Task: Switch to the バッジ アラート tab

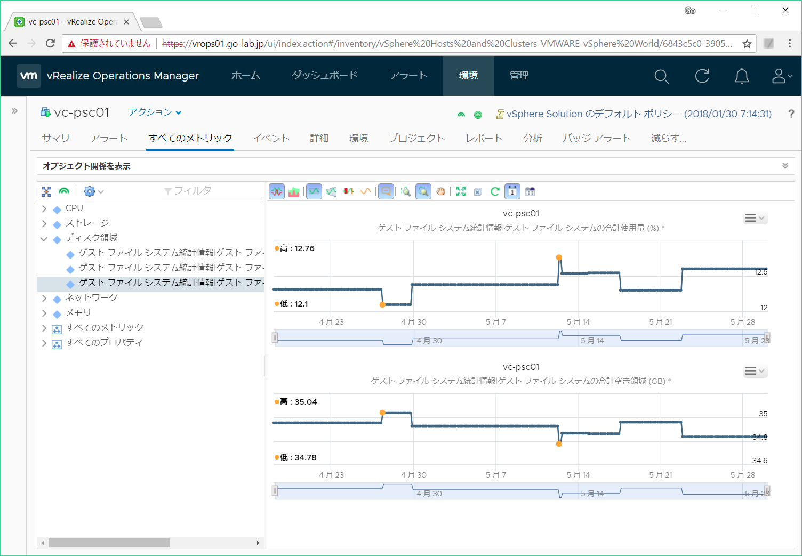Action: coord(597,138)
